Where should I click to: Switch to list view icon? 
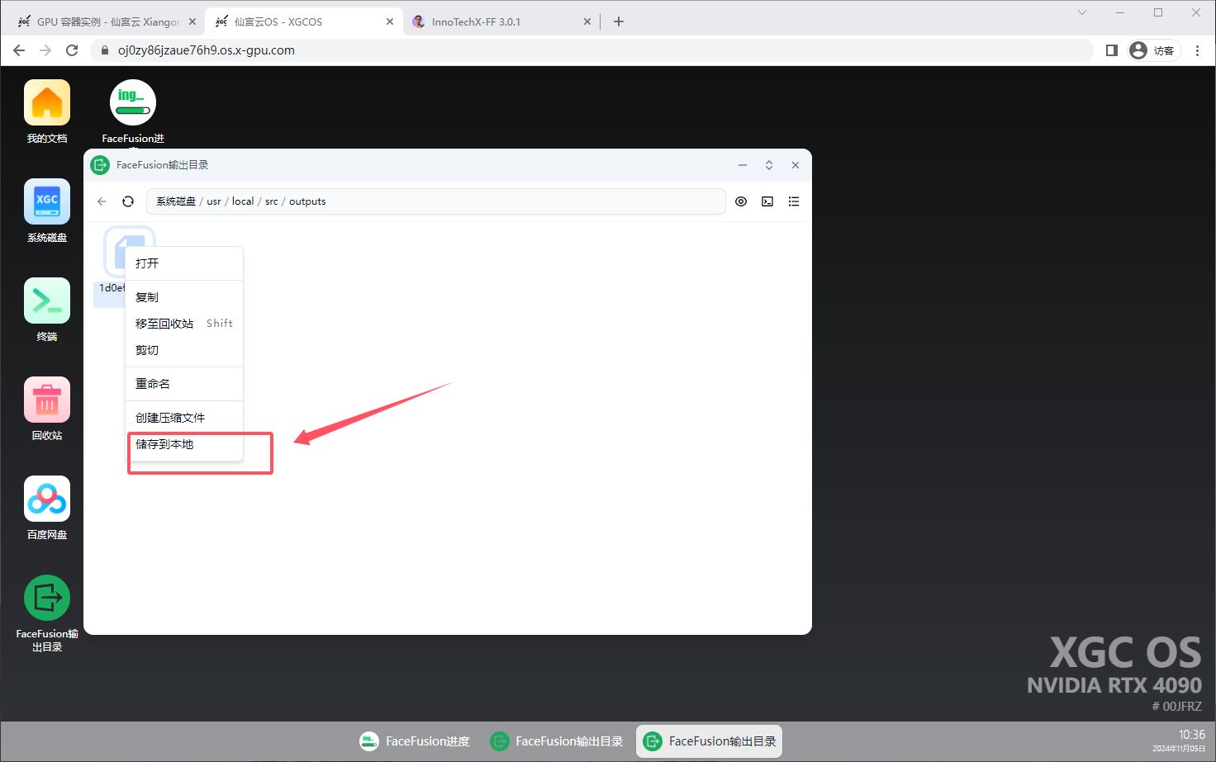(x=794, y=201)
